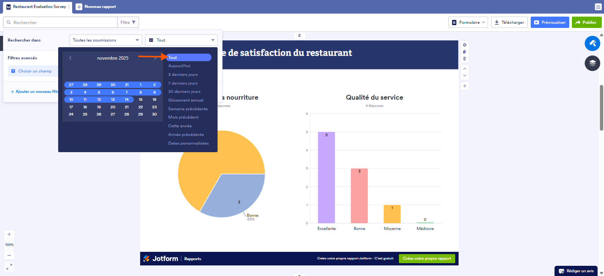Click the 100% zoom level label
The image size is (604, 276).
coord(9,245)
